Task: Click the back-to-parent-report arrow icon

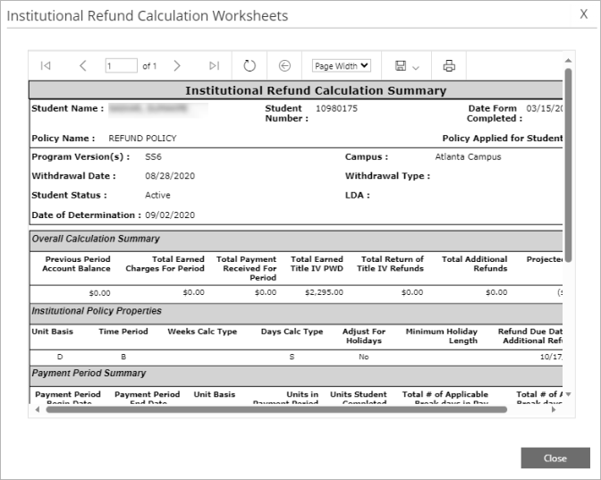Action: (284, 66)
